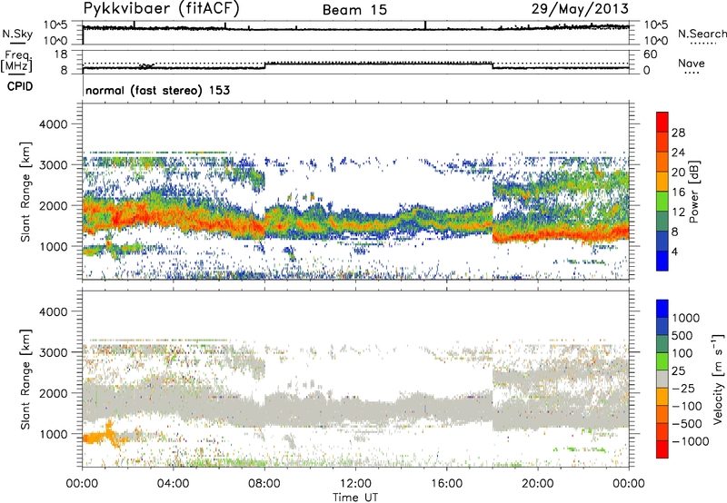Screen dimensions: 727x503
Task: Click the frequency step-up at 08:00 in the Freq. panel
Action: pos(265,65)
